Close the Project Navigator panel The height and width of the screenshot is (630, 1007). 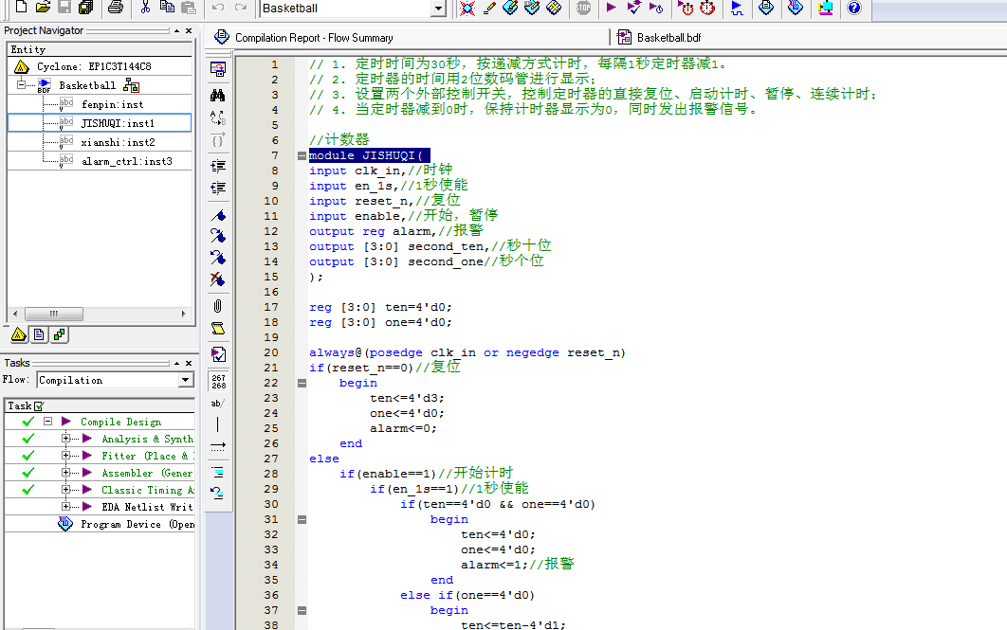tap(189, 31)
